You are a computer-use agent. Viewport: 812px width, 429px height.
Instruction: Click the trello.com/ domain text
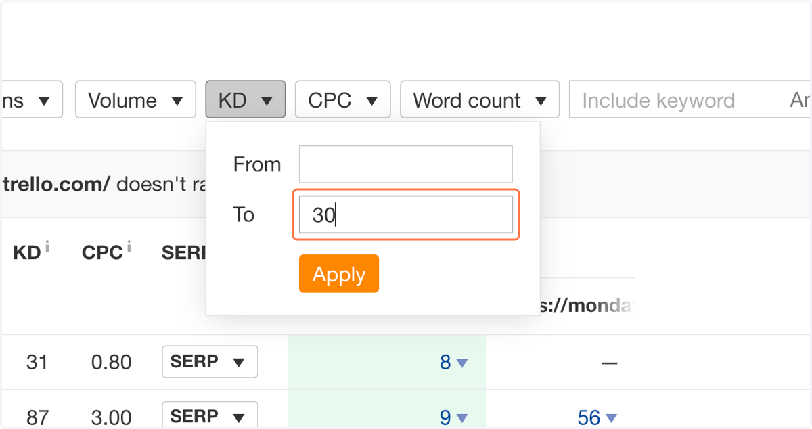point(56,184)
